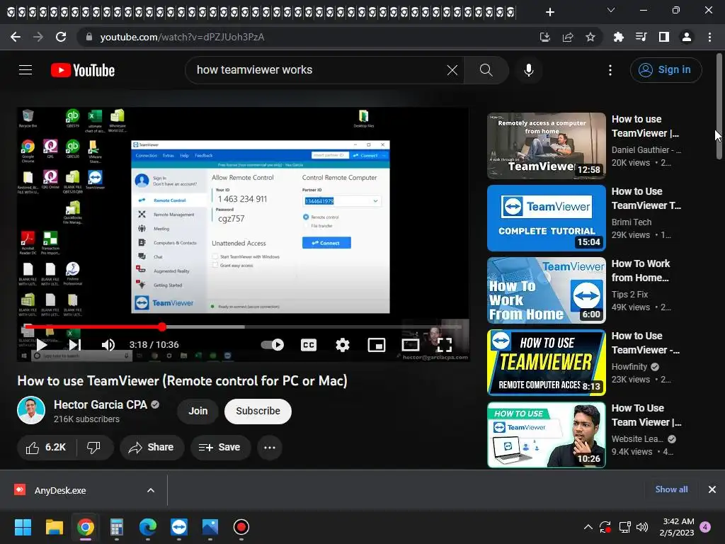Open Hector Garcia CPA channel avatar
This screenshot has height=544, width=725.
click(x=31, y=410)
